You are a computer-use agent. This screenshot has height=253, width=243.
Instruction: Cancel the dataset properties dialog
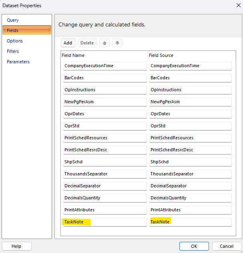point(227,246)
